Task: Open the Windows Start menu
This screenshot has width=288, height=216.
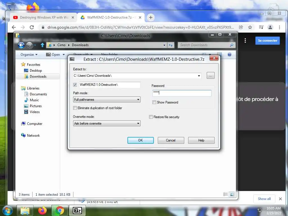Action: point(8,211)
